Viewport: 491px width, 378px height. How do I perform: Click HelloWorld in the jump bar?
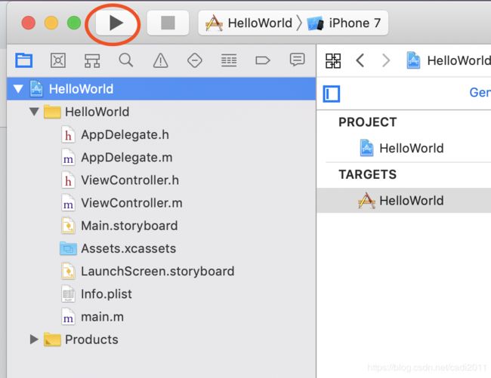pos(449,60)
